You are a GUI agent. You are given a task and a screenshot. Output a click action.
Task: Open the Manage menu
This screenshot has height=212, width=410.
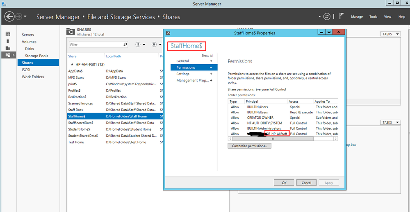(x=357, y=17)
